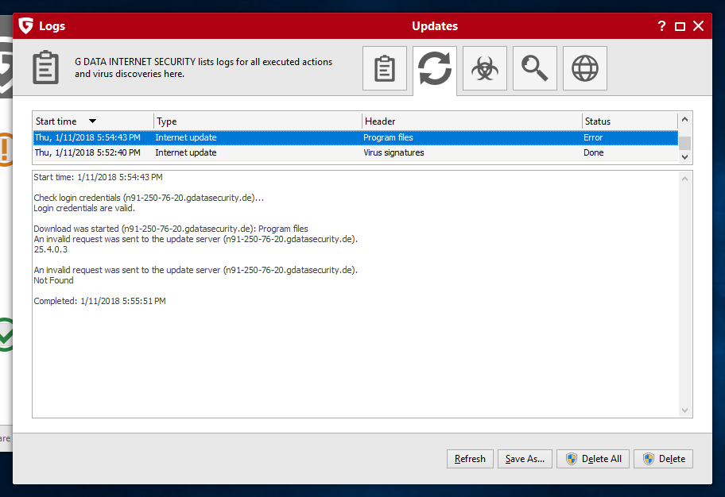Open the scan logs magnifier tab

pyautogui.click(x=534, y=68)
